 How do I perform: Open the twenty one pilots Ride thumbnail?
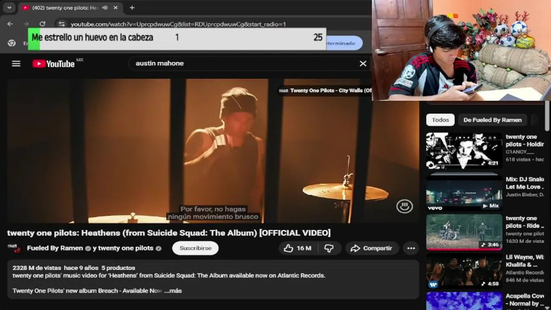[464, 232]
